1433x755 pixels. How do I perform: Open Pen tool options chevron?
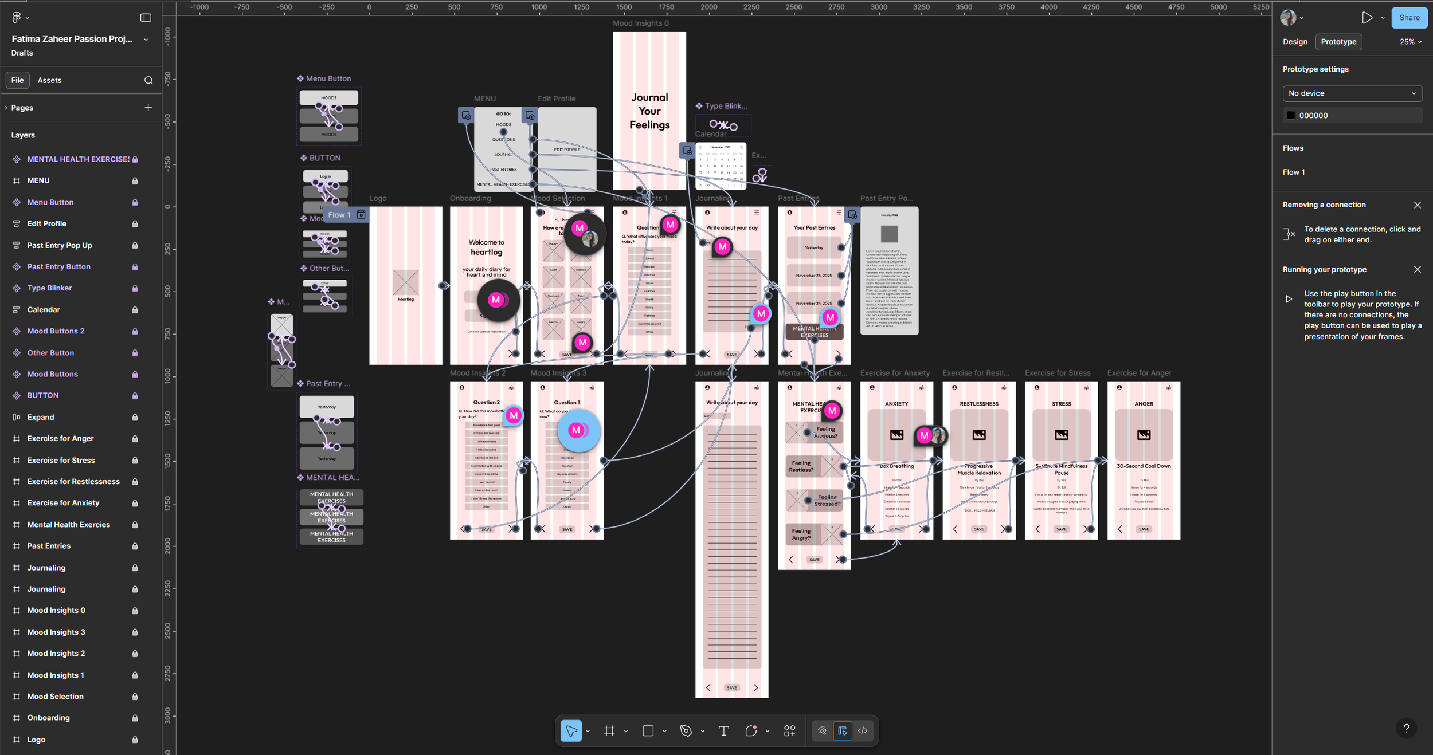pyautogui.click(x=702, y=731)
